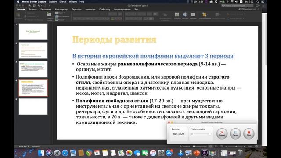This screenshot has height=158, width=281.
Task: Open the Рецензирование ribbon tab
Action: tap(122, 9)
